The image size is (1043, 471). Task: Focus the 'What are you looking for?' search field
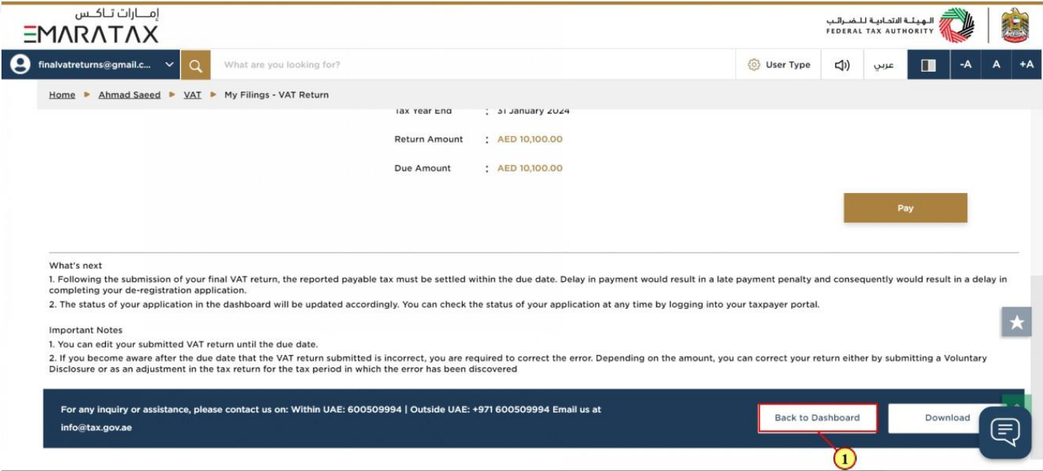(473, 65)
